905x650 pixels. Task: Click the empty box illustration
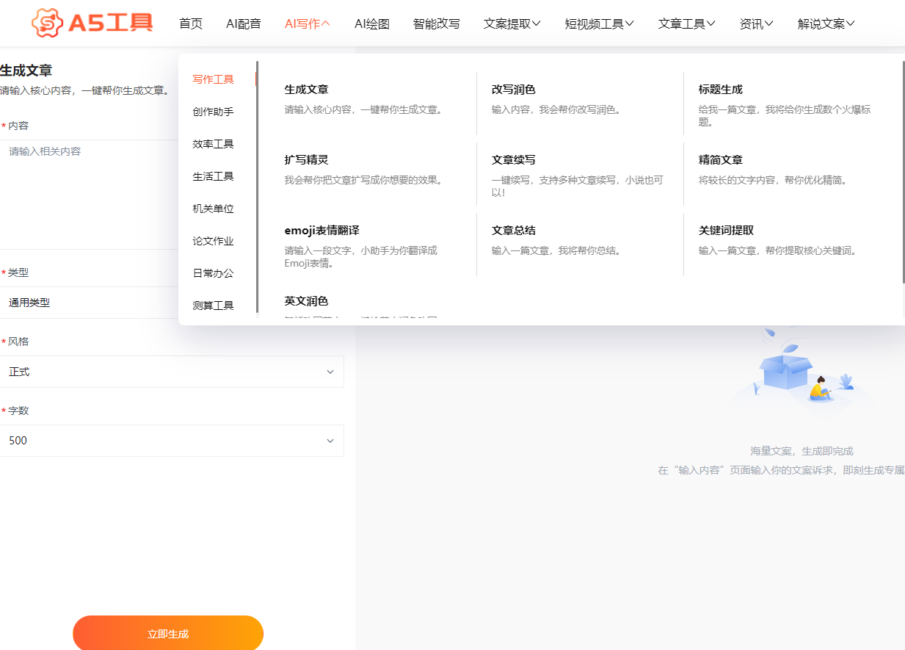801,375
